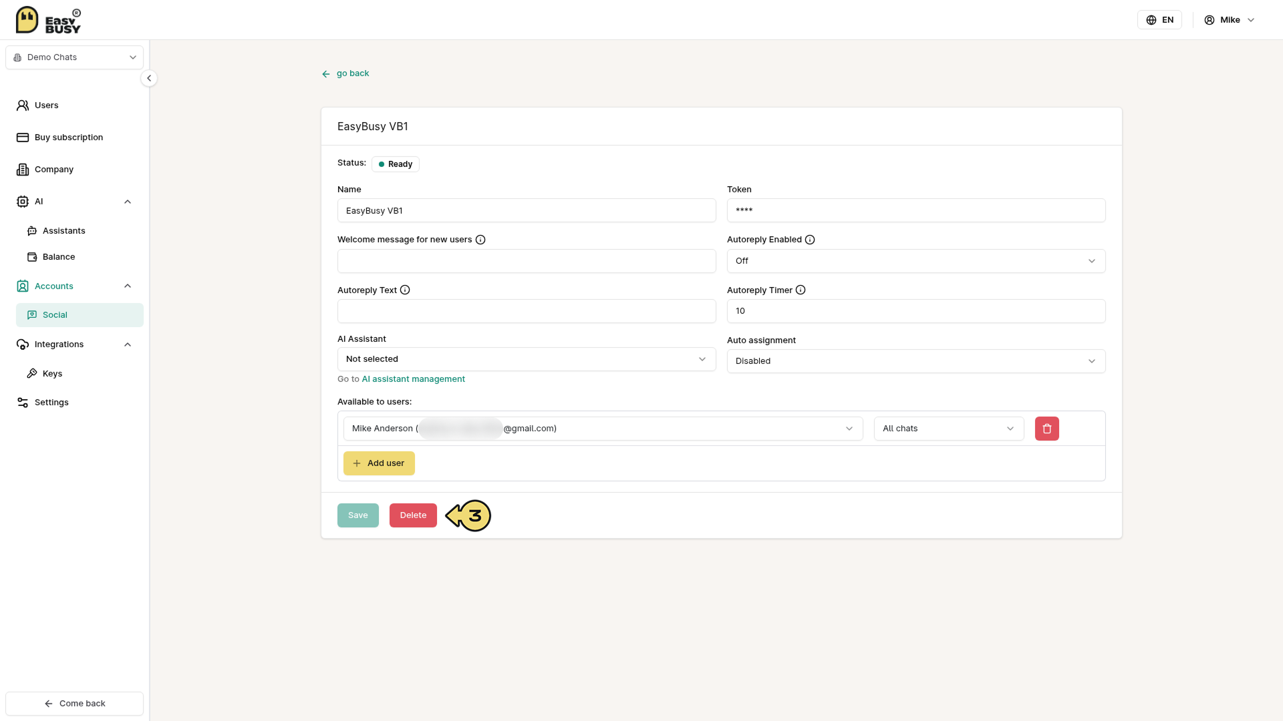The height and width of the screenshot is (721, 1283).
Task: Collapse the Integrations section chevron
Action: (x=128, y=344)
